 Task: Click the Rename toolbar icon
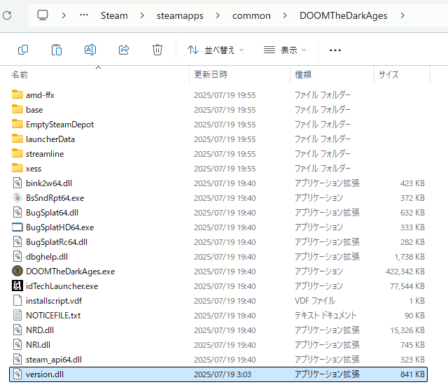click(x=90, y=50)
